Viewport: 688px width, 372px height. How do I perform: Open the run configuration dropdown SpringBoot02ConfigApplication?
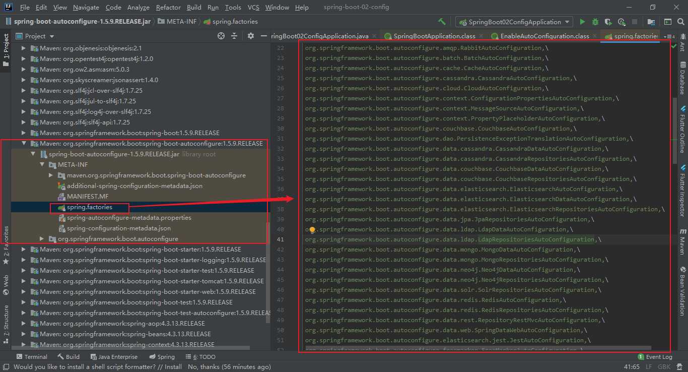pyautogui.click(x=514, y=22)
